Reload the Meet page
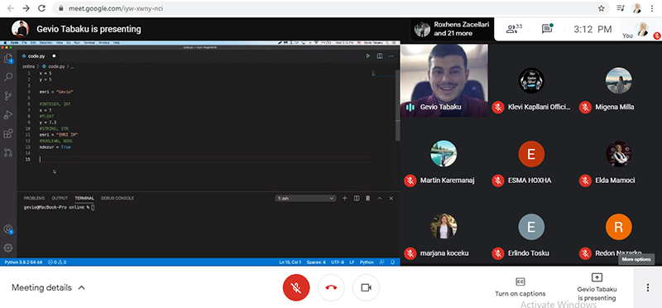662x308 pixels. click(41, 8)
